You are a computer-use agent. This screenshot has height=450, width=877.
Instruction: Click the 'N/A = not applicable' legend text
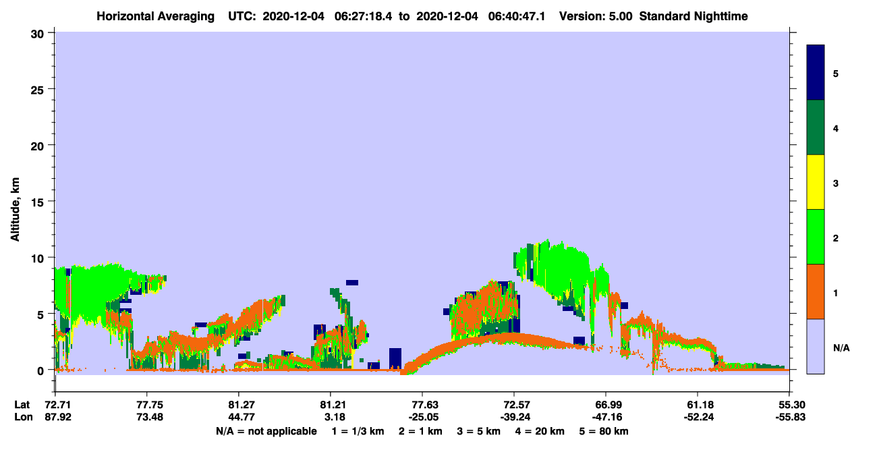(x=266, y=431)
